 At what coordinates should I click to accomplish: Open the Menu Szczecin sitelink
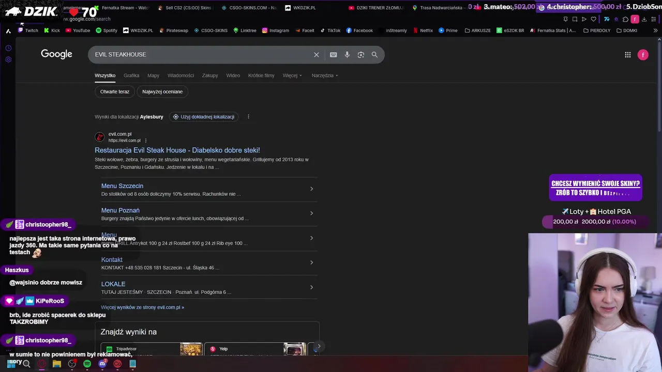(122, 186)
